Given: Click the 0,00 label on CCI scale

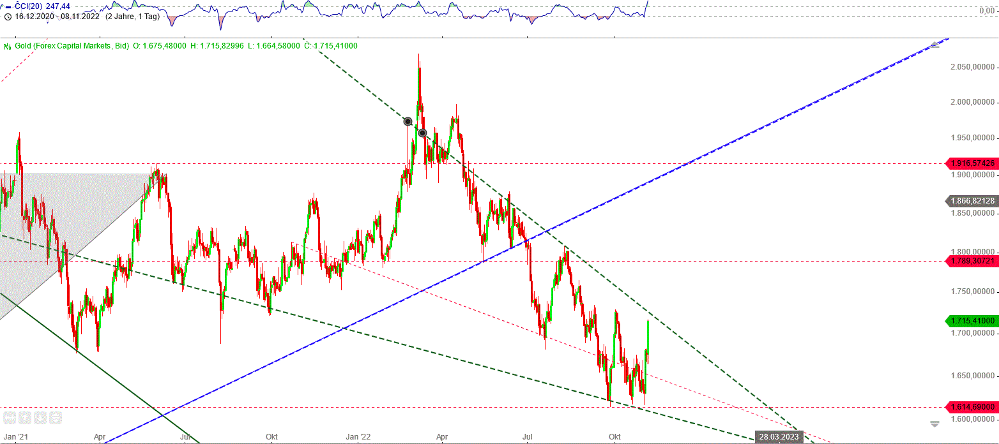Looking at the screenshot, I should point(988,10).
